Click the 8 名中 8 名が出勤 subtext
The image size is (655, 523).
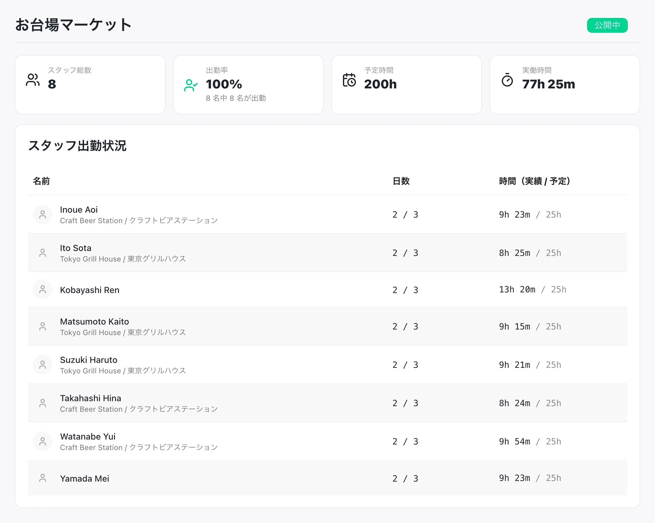click(x=236, y=98)
